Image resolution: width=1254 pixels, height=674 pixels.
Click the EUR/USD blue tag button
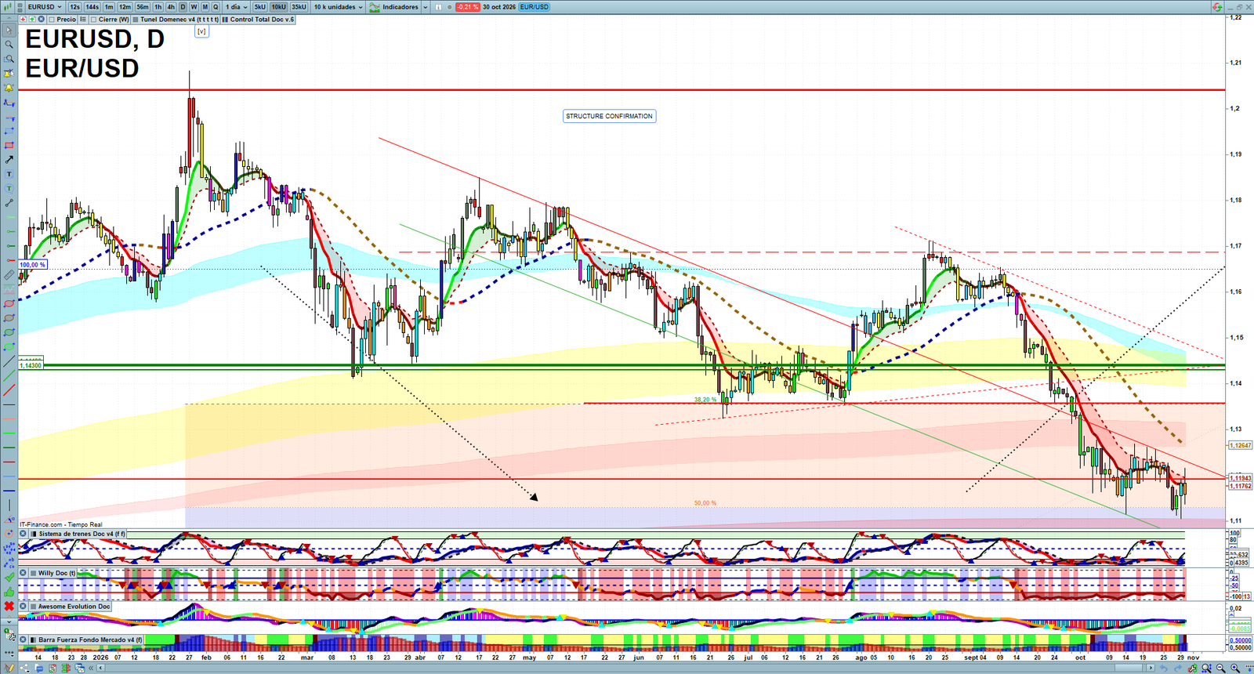coord(535,7)
